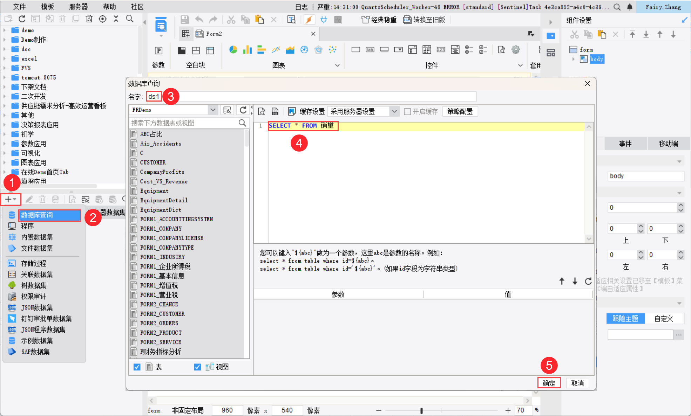Expand the 可视化 folder
Screen dimensions: 691x416
tap(4, 153)
